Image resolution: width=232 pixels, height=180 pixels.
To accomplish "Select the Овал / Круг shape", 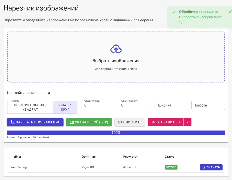I will click(x=65, y=107).
